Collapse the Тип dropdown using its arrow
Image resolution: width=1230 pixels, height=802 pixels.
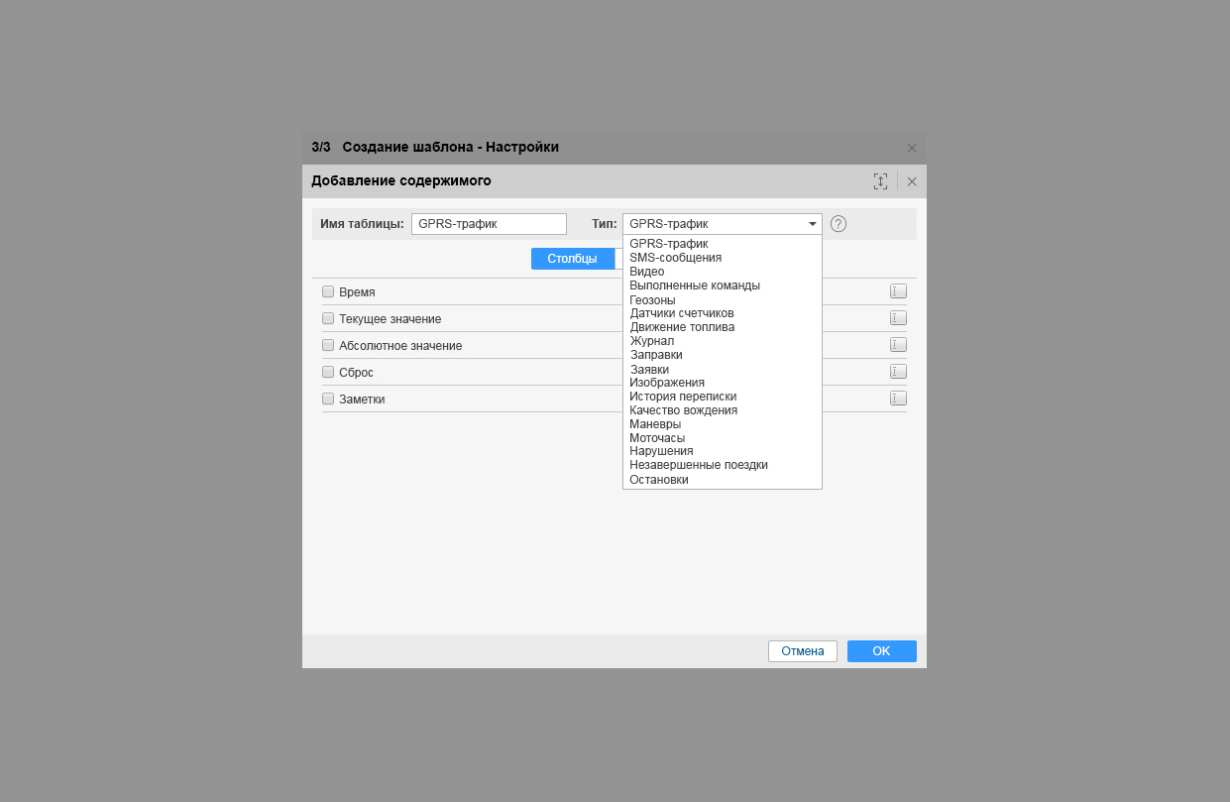click(812, 224)
